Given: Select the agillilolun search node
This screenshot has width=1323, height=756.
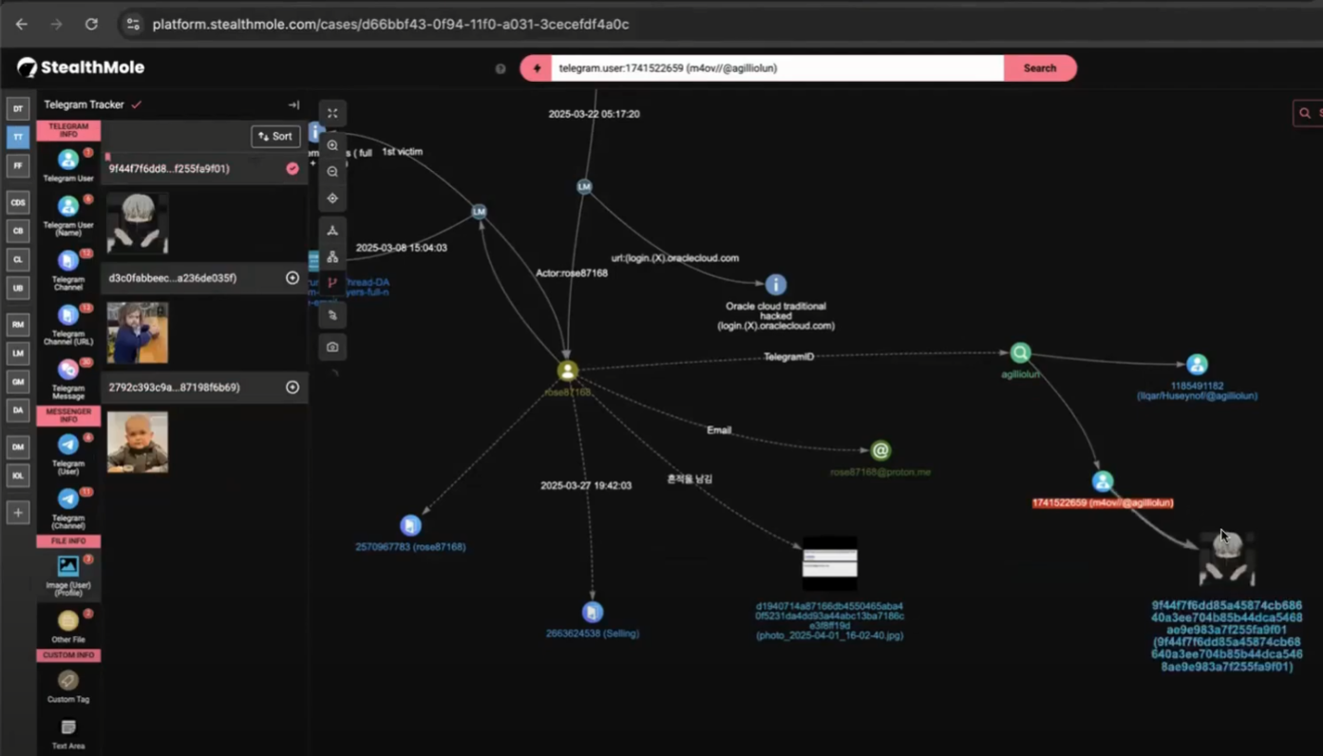Looking at the screenshot, I should pyautogui.click(x=1020, y=353).
